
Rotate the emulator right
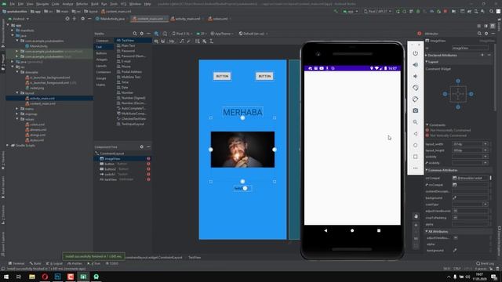tap(415, 99)
